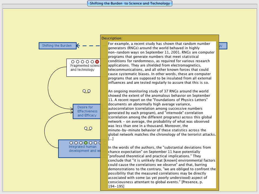Screen dimensions: 259x194
Task: Select the dashed arrowhead pointing at Shifting the Burden
Action: [x=78, y=46]
